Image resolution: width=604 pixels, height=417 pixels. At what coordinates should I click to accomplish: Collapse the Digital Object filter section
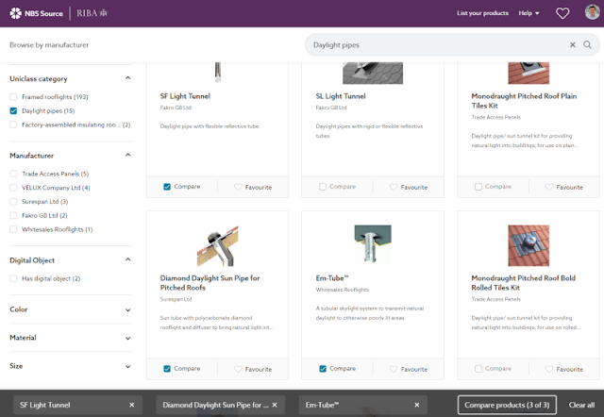128,259
